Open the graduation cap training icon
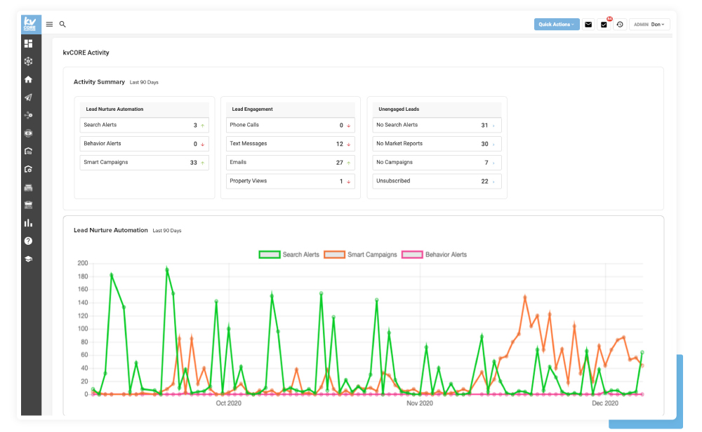 point(28,259)
